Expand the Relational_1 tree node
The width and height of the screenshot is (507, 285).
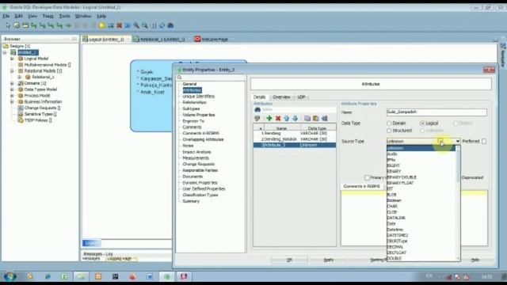(x=19, y=77)
